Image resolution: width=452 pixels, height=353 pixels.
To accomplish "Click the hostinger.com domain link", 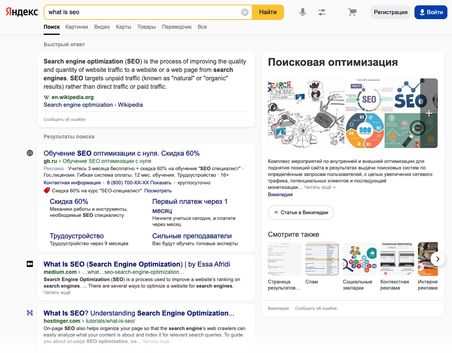I will click(62, 321).
